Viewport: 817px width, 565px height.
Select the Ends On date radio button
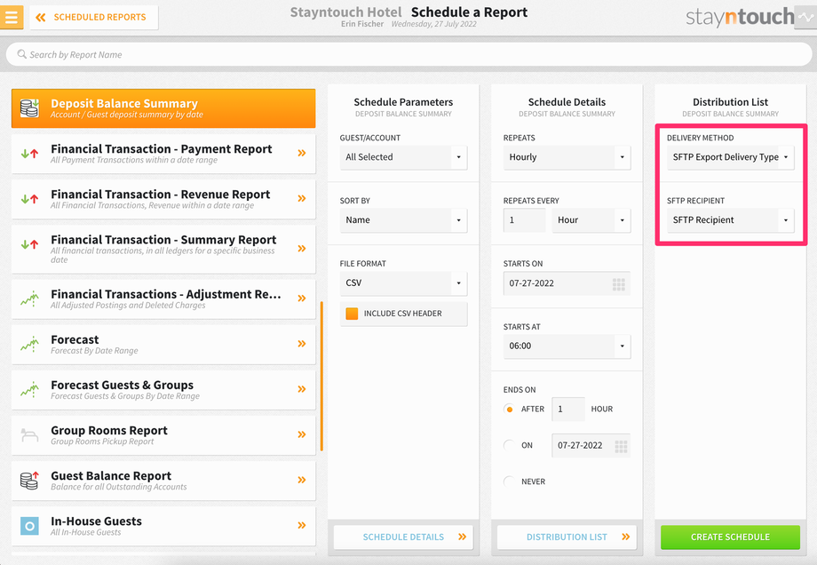pyautogui.click(x=510, y=445)
